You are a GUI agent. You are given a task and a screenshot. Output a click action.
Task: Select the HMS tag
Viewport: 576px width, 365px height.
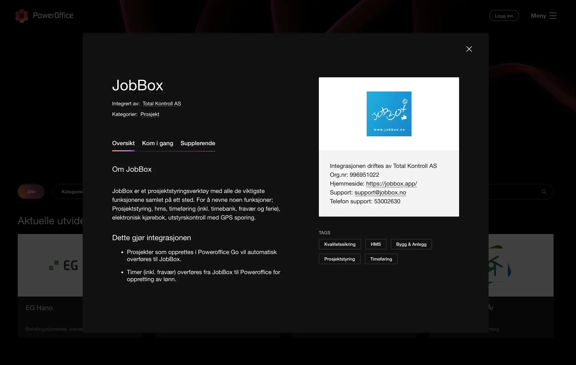376,244
